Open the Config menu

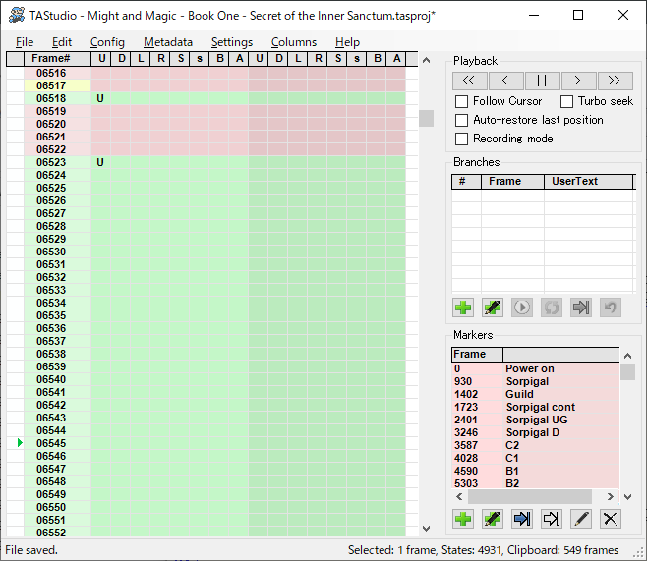point(107,42)
